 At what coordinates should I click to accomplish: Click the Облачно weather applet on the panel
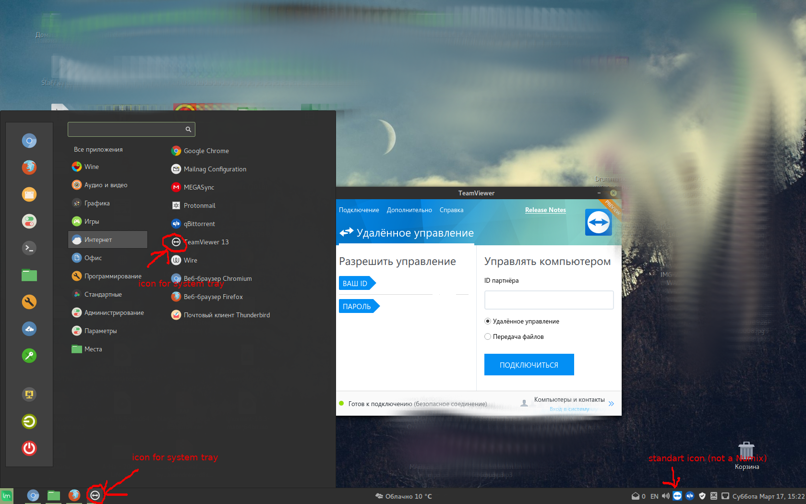(x=404, y=496)
